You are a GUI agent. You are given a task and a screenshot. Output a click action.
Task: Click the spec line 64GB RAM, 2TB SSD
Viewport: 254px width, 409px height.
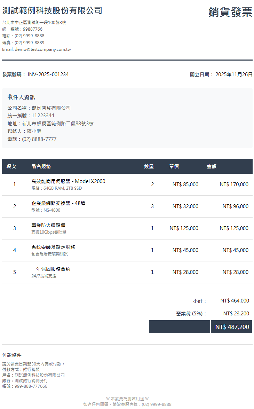(x=63, y=188)
